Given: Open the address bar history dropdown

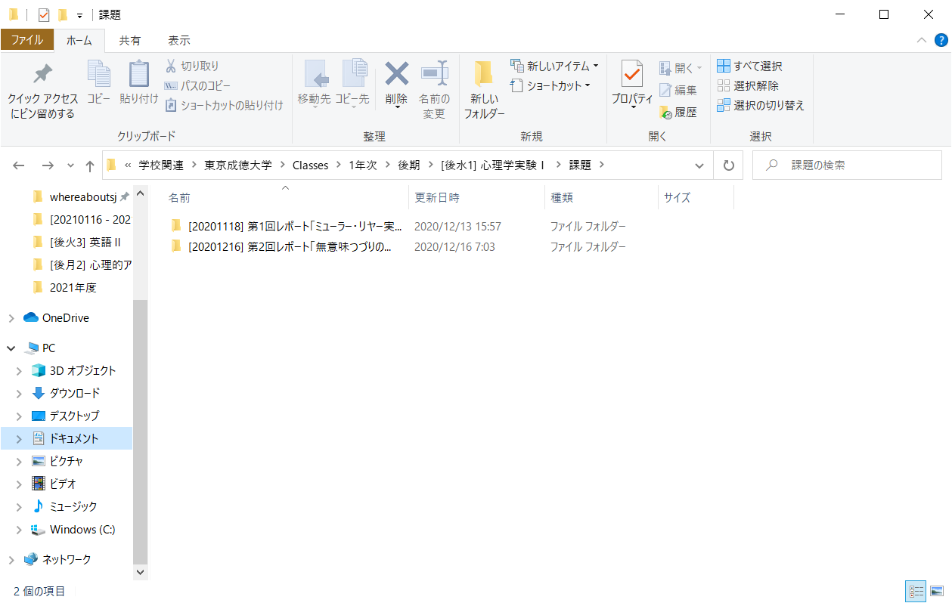Looking at the screenshot, I should coord(699,165).
